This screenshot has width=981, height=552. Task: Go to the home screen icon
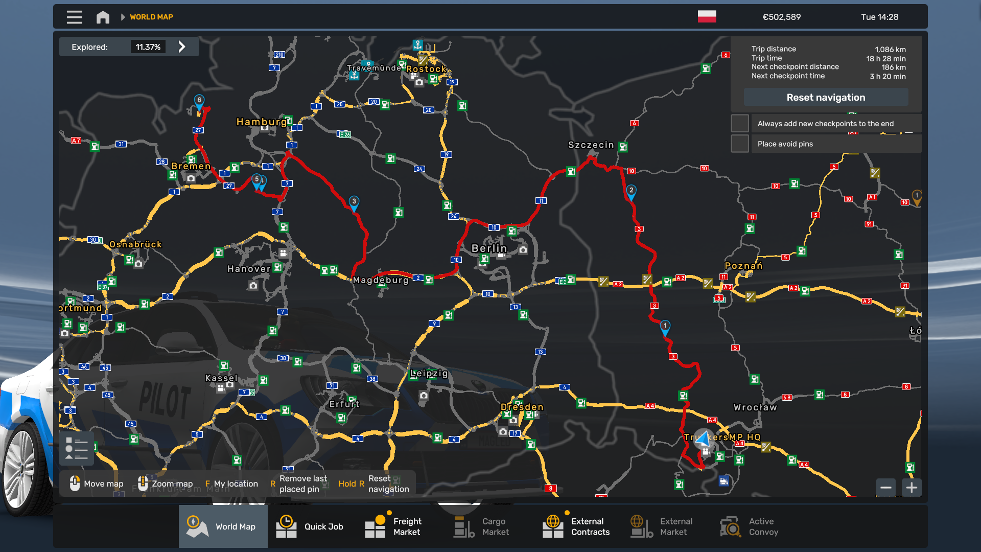(103, 17)
